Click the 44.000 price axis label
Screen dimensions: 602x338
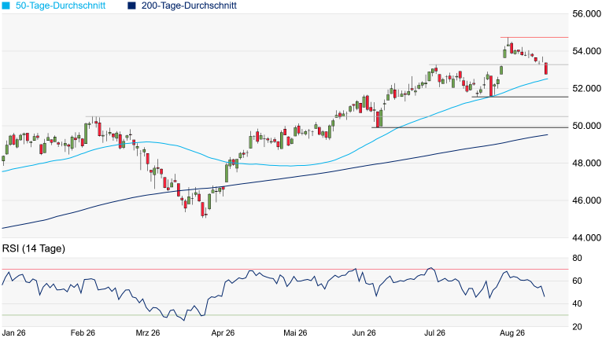coord(586,238)
